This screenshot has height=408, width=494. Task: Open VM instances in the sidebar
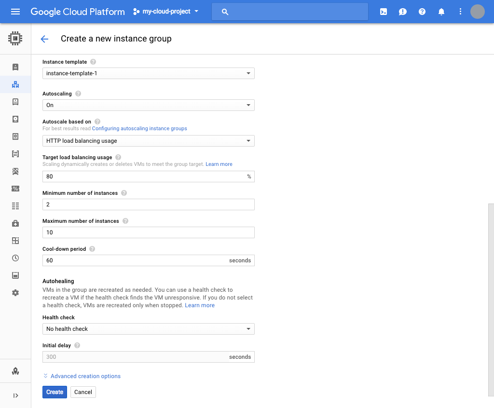click(x=15, y=67)
